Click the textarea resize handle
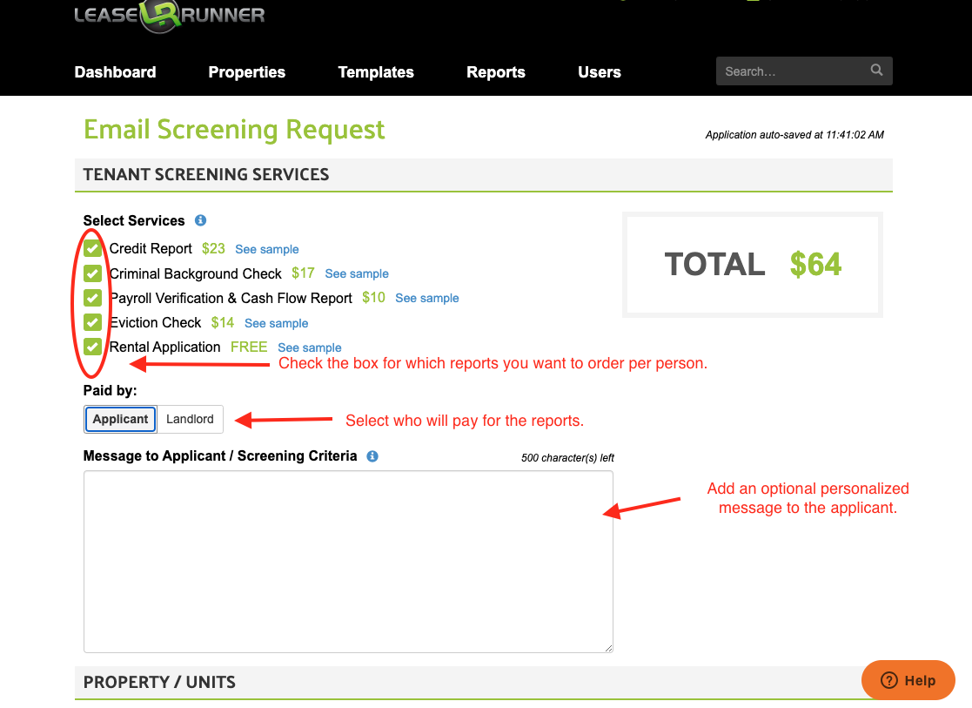 609,648
